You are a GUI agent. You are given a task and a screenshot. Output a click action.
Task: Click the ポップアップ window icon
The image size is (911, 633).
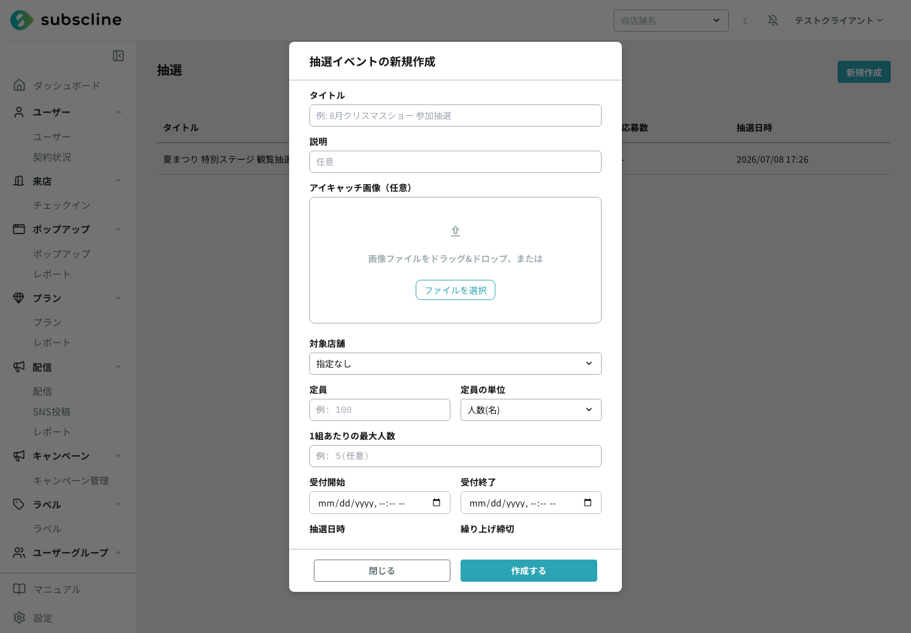click(20, 229)
